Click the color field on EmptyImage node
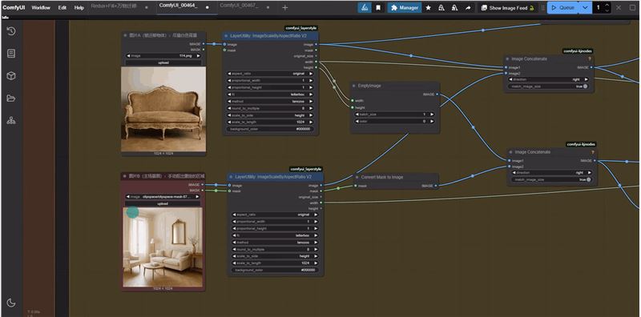 pyautogui.click(x=394, y=122)
